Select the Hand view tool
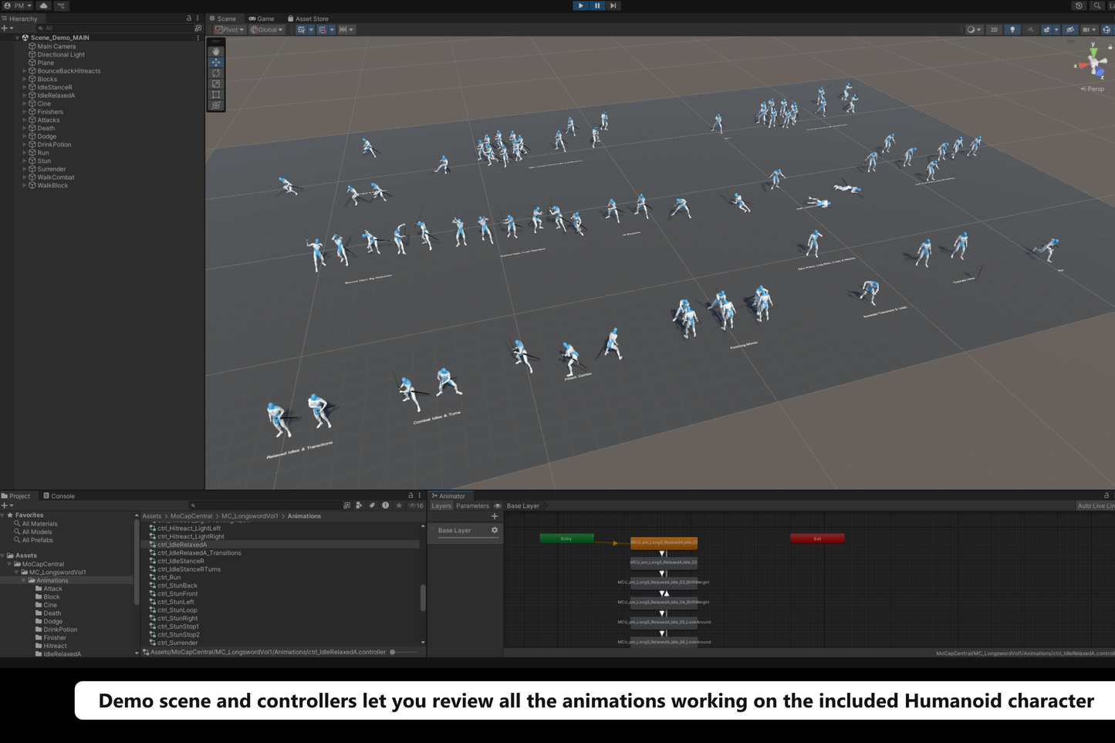This screenshot has width=1115, height=743. [216, 52]
